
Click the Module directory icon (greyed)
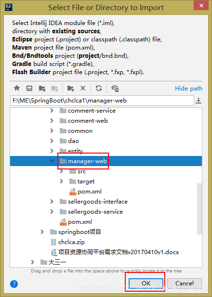(54, 88)
